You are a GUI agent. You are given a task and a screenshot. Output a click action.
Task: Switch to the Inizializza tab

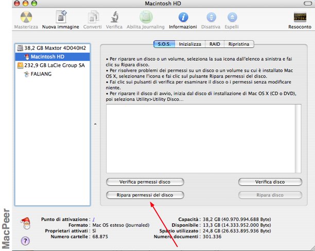tap(190, 44)
